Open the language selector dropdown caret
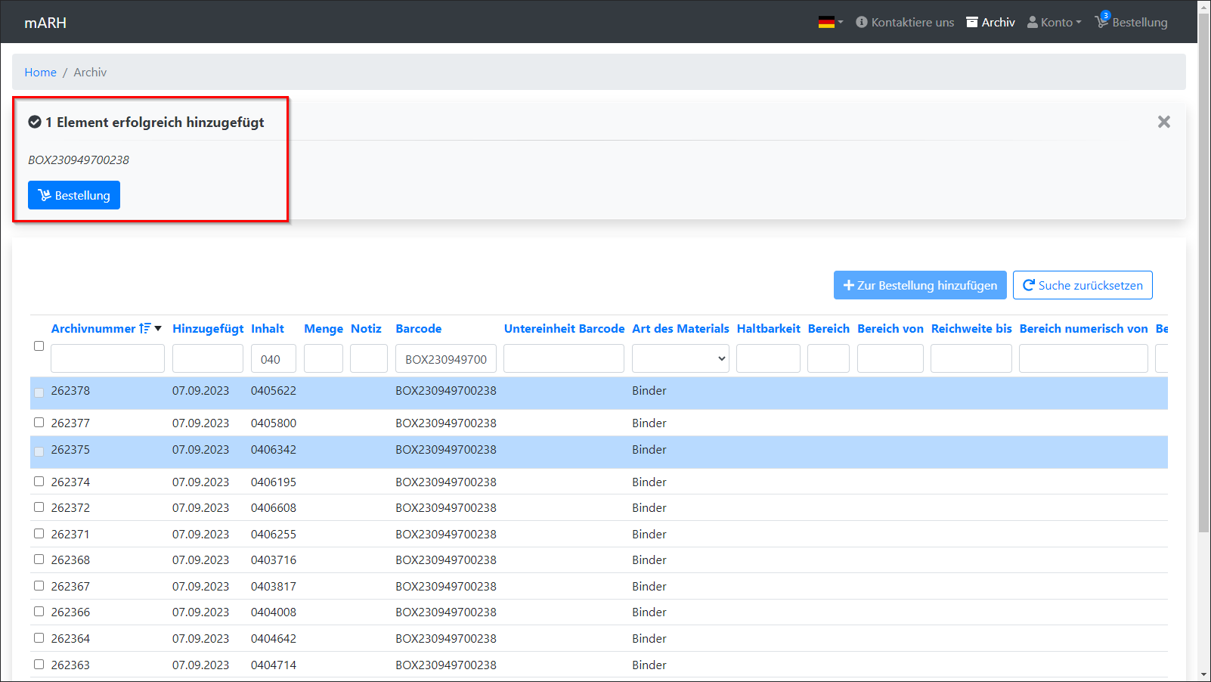Image resolution: width=1211 pixels, height=682 pixels. [x=841, y=23]
